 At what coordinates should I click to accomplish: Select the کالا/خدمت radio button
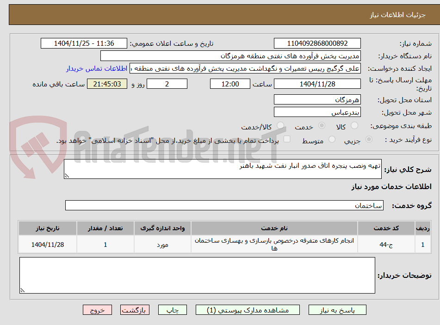coord(280,126)
